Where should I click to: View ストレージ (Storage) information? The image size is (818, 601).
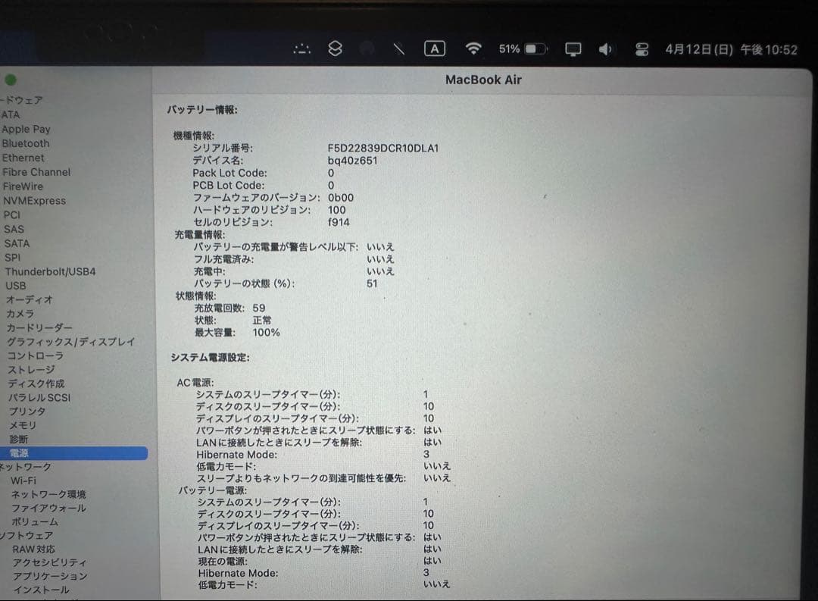click(30, 369)
